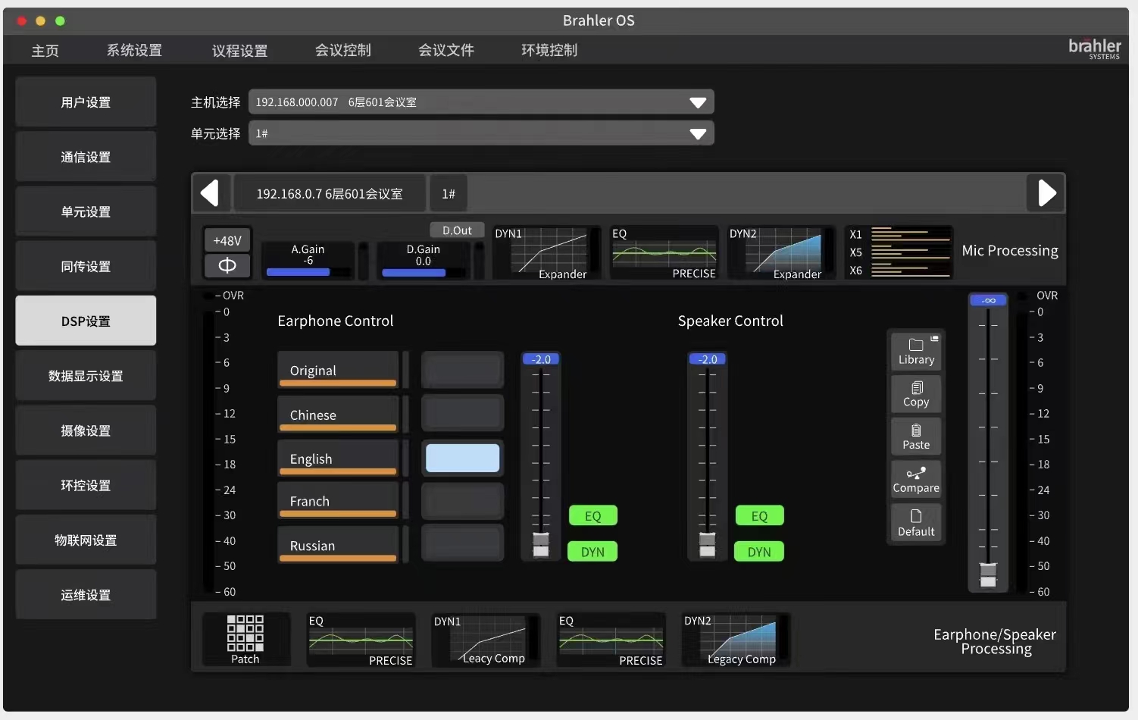This screenshot has height=720, width=1138.
Task: Toggle the highlighted English channel selector
Action: [x=462, y=458]
